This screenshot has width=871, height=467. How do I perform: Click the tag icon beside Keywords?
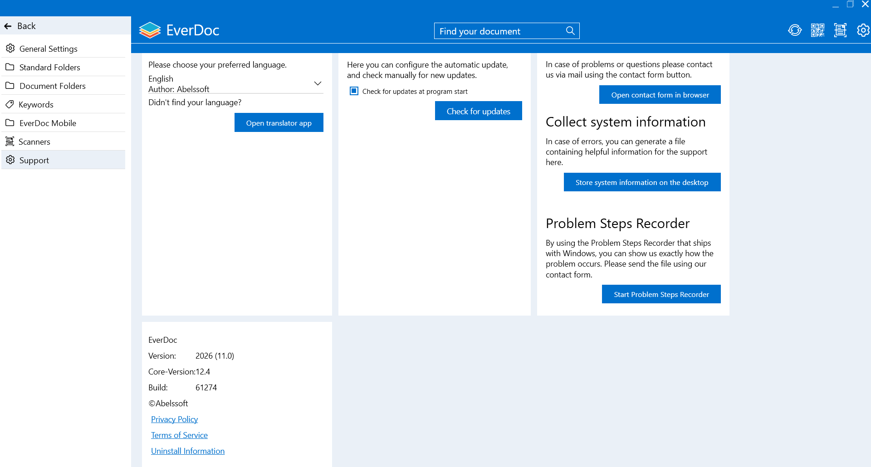pos(10,104)
